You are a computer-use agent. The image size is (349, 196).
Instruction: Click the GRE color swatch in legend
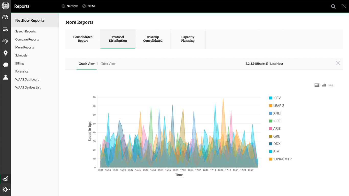[271, 136]
